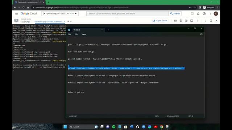The width and height of the screenshot is (232, 130).
Task: Click the kubectl get svc line
Action: coord(76,92)
